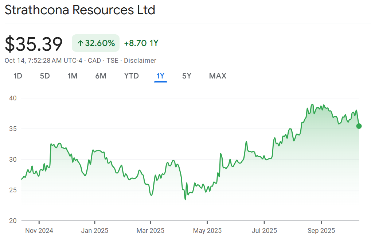Click the Jul 2025 axis label
371x242 pixels.
264,231
